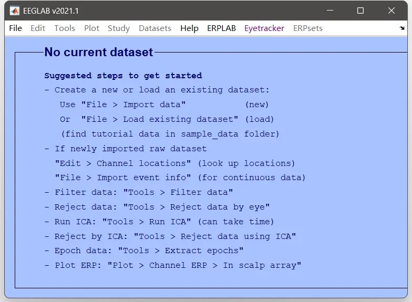Image resolution: width=412 pixels, height=302 pixels.
Task: Open the Help menu
Action: tap(189, 28)
